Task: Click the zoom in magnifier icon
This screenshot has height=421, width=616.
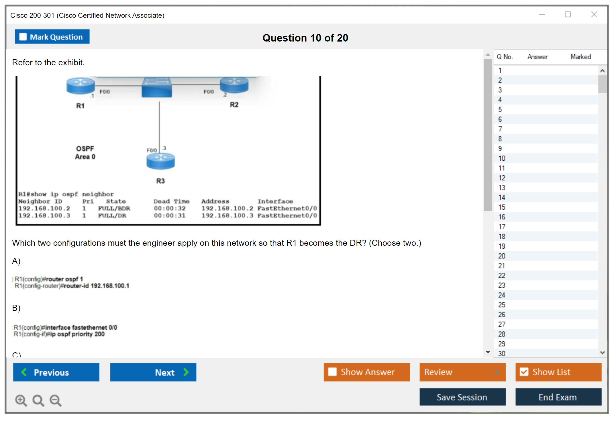Action: pyautogui.click(x=21, y=400)
